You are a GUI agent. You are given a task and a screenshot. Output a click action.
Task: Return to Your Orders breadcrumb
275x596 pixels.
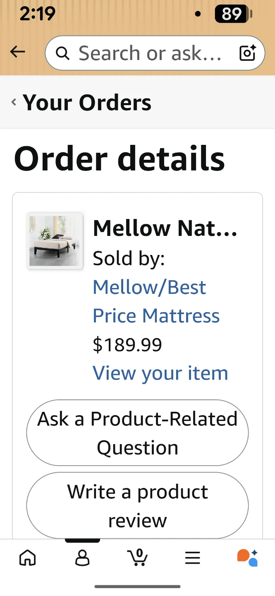point(87,102)
